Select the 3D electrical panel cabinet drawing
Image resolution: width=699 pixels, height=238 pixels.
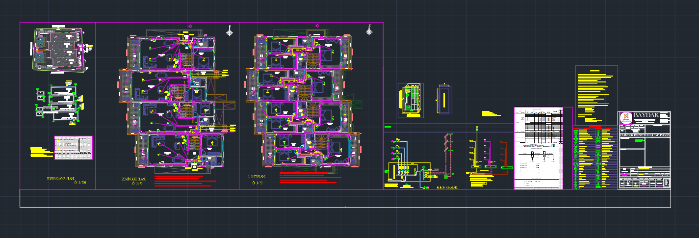[411, 100]
